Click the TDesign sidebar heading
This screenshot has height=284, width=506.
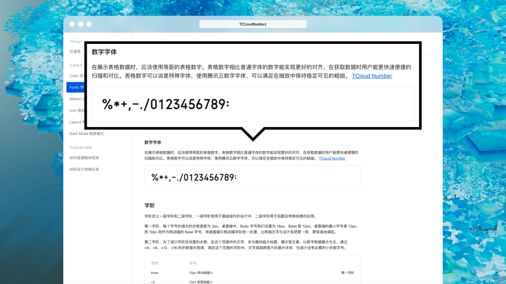pyautogui.click(x=75, y=42)
